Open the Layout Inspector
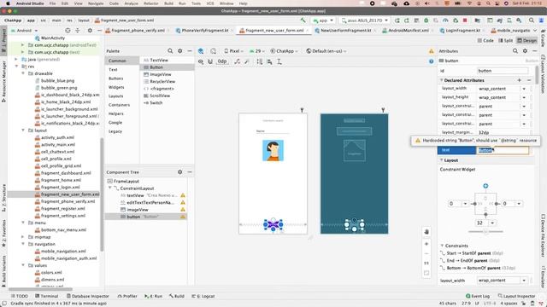Viewport: 547px width, 307px height. [516, 296]
